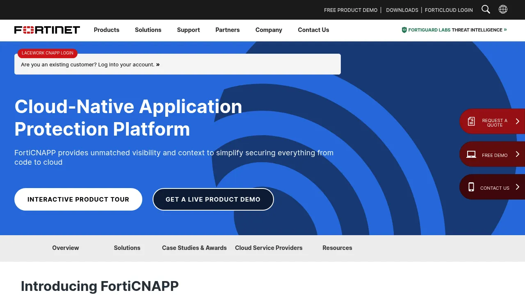Expand the side Contact Us chevron arrow

517,187
